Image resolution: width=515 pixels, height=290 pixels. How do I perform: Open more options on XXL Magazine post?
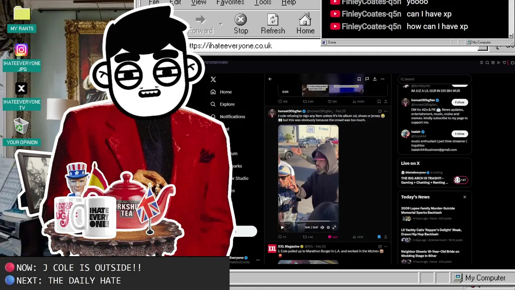385,246
